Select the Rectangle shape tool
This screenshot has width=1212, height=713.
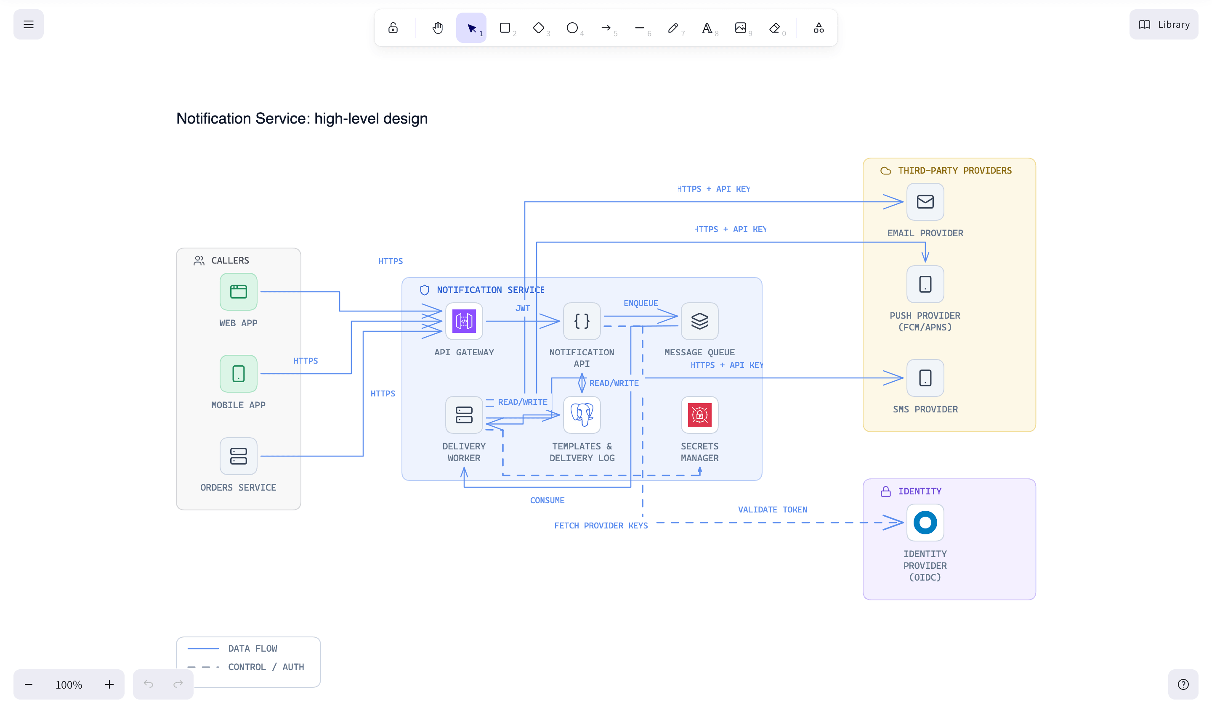[x=505, y=28]
